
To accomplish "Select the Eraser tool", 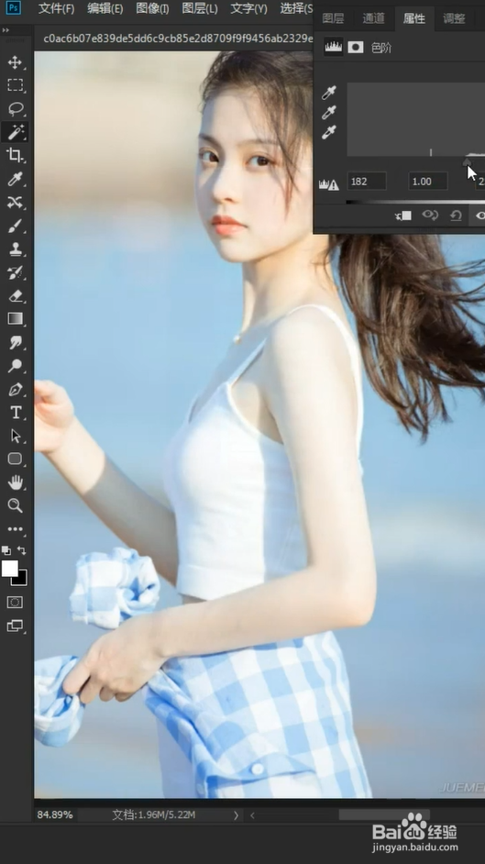I will [x=15, y=296].
